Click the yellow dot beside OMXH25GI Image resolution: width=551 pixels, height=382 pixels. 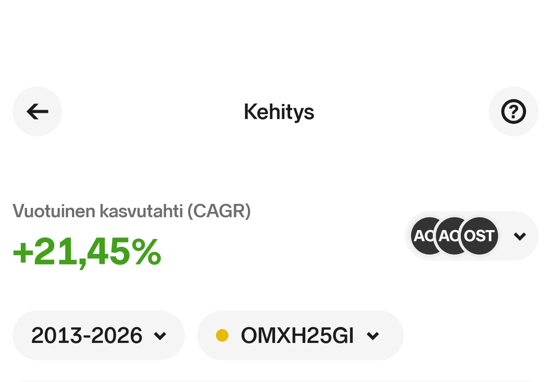(222, 335)
